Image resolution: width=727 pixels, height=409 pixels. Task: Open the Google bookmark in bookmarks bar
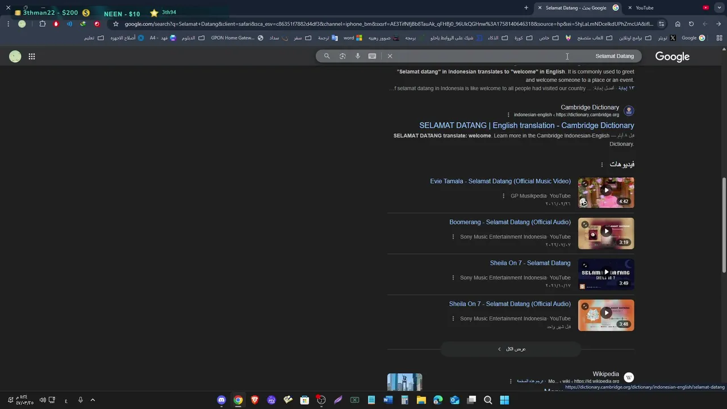point(693,38)
